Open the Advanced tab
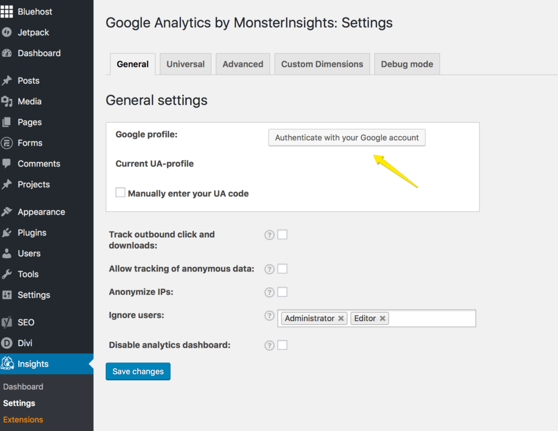The height and width of the screenshot is (431, 558). pos(243,64)
